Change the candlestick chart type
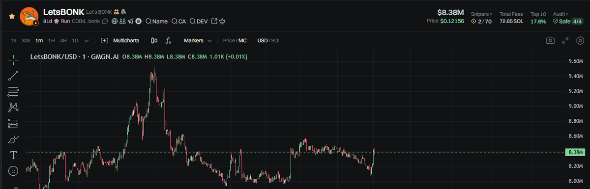 pyautogui.click(x=154, y=40)
